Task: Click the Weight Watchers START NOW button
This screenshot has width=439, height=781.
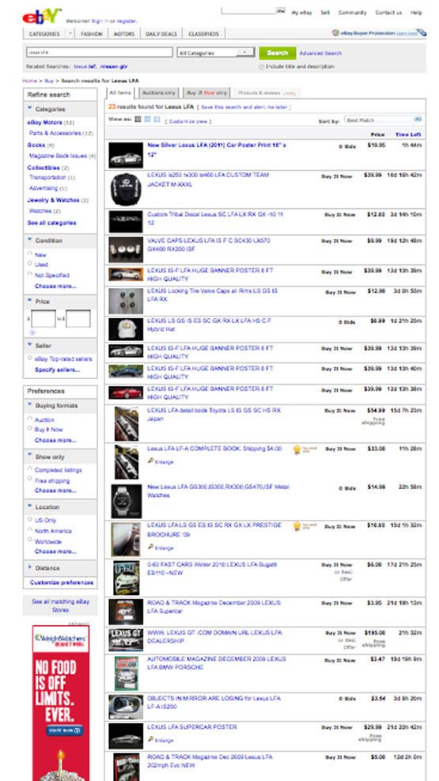Action: click(65, 730)
